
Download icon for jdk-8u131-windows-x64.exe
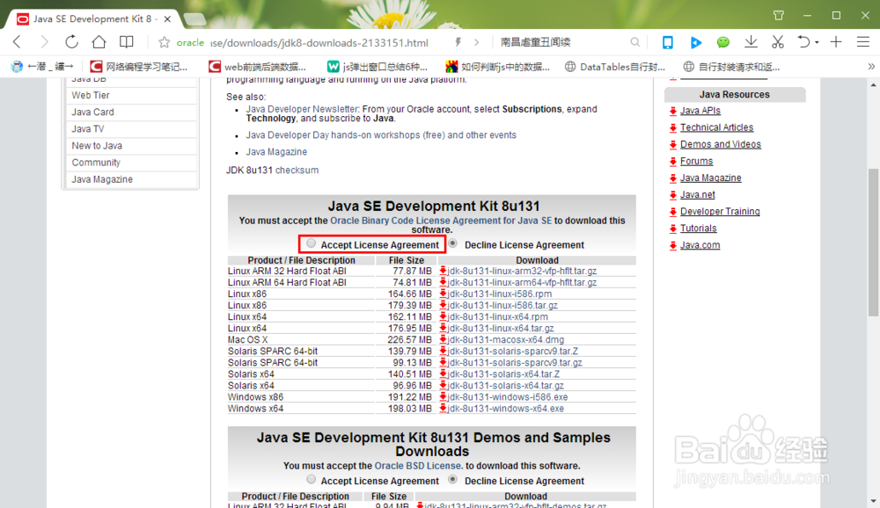(x=443, y=408)
